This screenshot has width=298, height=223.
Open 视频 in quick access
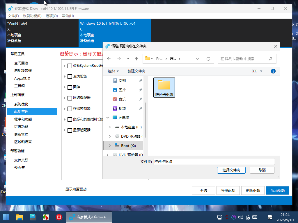[x=122, y=109]
